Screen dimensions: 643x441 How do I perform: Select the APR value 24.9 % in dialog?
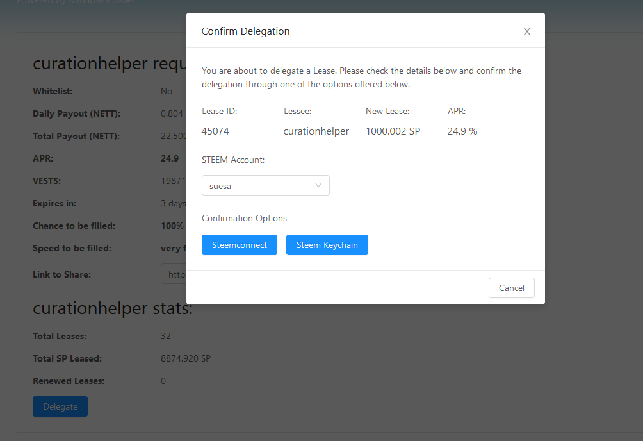462,131
